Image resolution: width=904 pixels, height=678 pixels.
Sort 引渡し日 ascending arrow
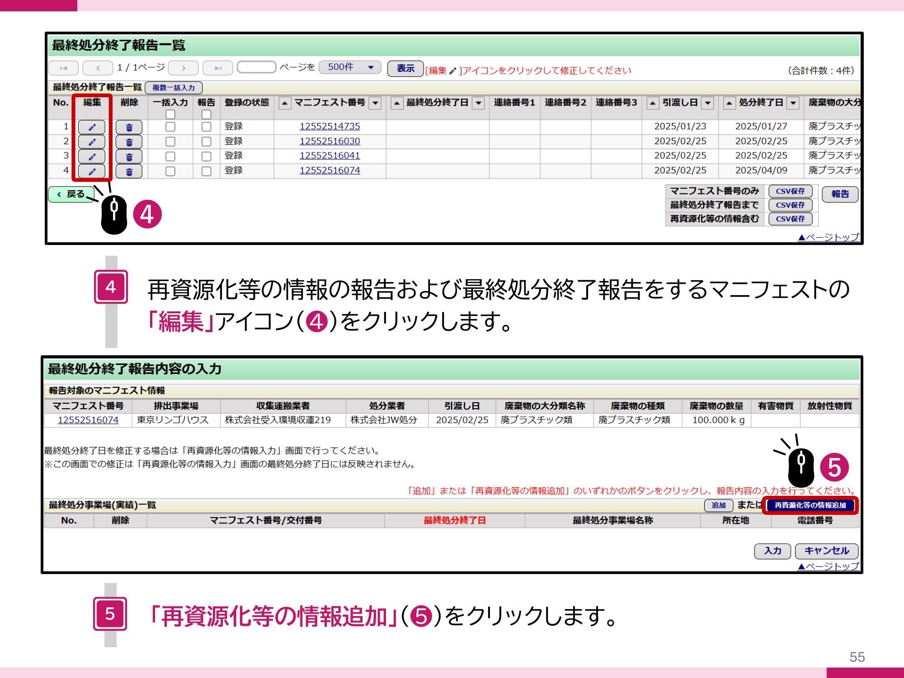click(x=653, y=103)
